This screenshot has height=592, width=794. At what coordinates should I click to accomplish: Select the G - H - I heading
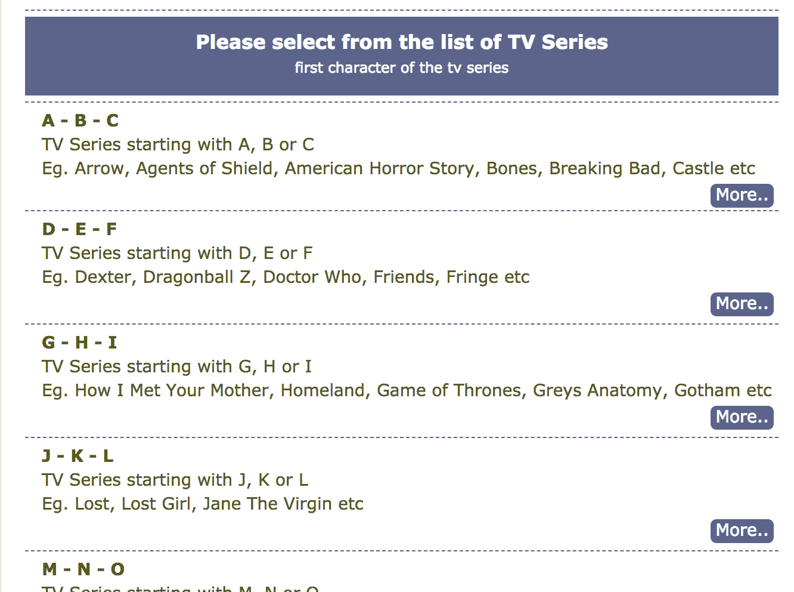pyautogui.click(x=79, y=343)
